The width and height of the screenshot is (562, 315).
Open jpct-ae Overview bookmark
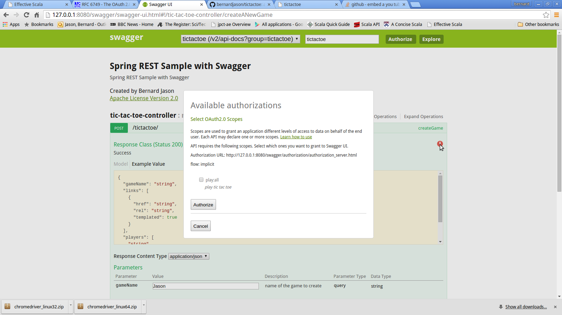(x=231, y=24)
